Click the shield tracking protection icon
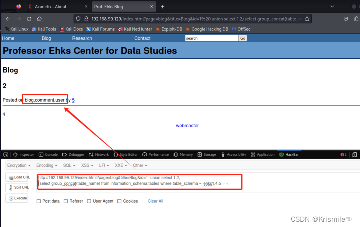The image size is (360, 227). [x=78, y=19]
